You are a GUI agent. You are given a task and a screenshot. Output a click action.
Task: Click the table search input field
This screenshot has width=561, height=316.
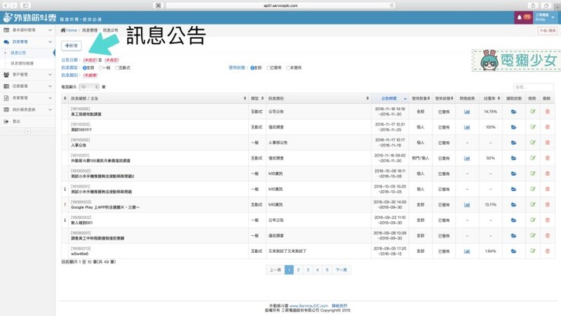pyautogui.click(x=532, y=87)
